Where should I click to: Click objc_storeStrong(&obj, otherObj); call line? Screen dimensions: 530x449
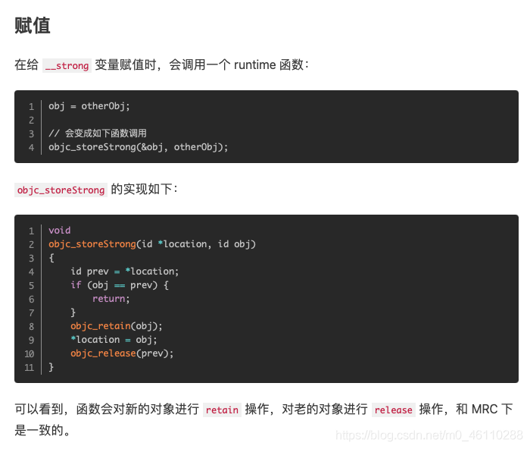click(x=139, y=147)
